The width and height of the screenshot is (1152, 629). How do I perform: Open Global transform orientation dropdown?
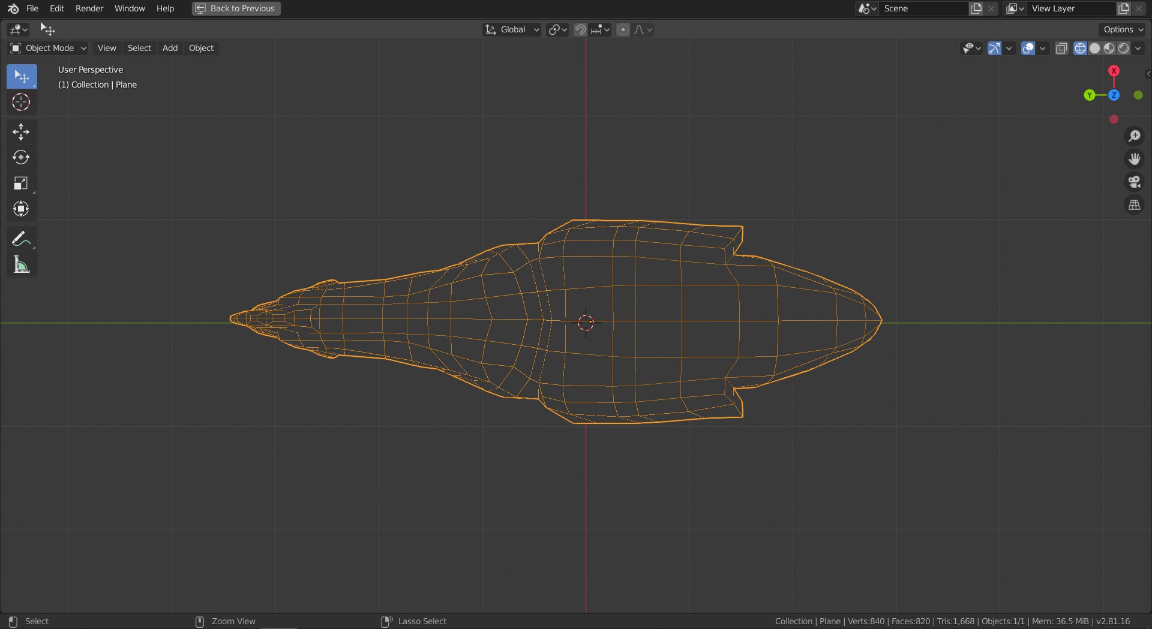pos(512,29)
